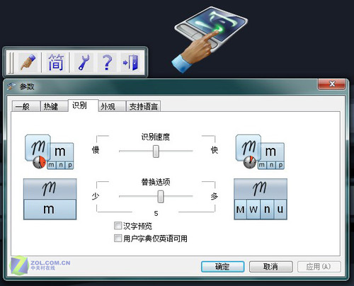This screenshot has width=354, height=286.
Task: Click the exit door icon in toolbar
Action: [x=130, y=62]
